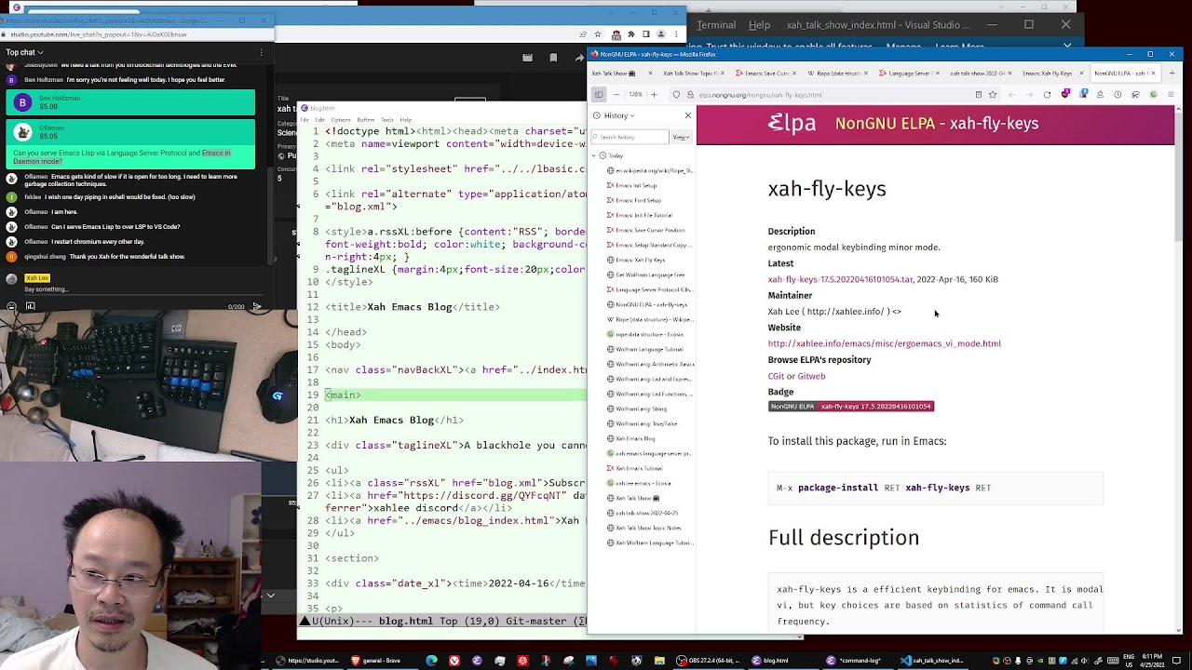The width and height of the screenshot is (1192, 670).
Task: Open the View dropdown in History sidebar
Action: pos(681,137)
